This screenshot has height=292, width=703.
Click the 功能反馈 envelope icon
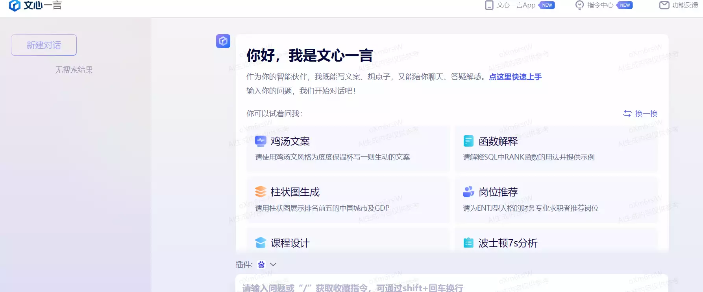click(664, 5)
